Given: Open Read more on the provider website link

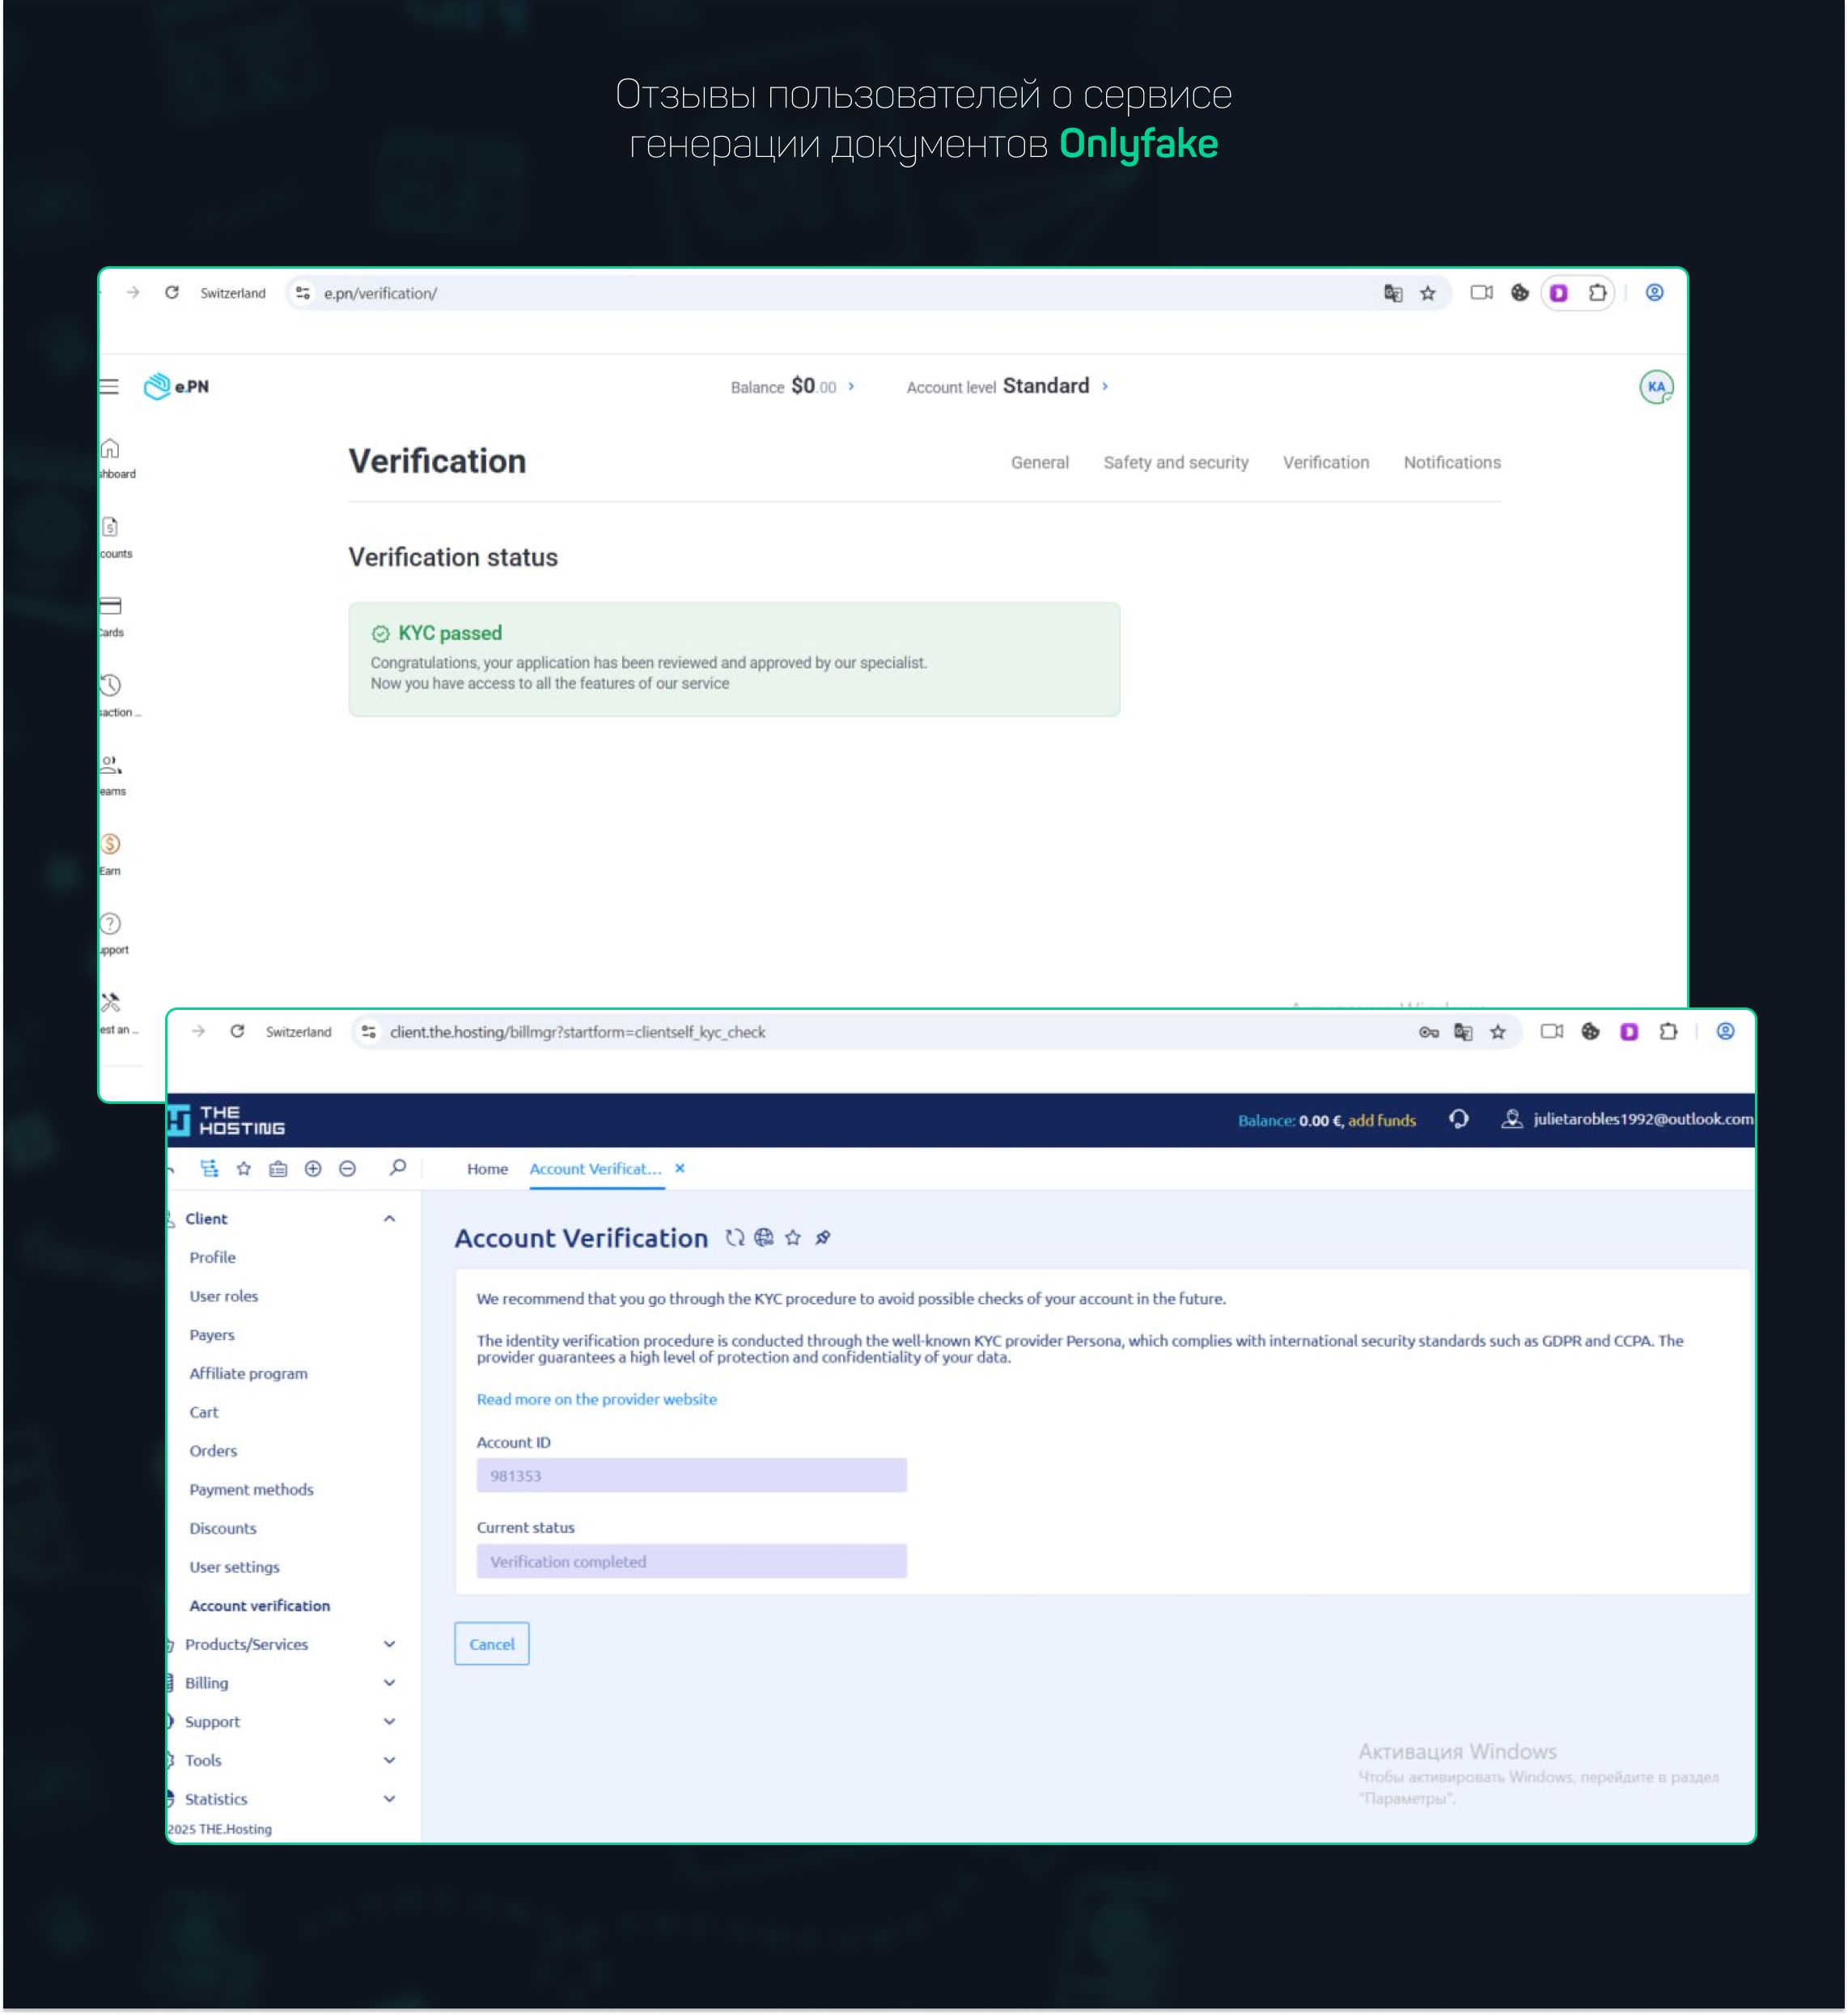Looking at the screenshot, I should 596,1399.
